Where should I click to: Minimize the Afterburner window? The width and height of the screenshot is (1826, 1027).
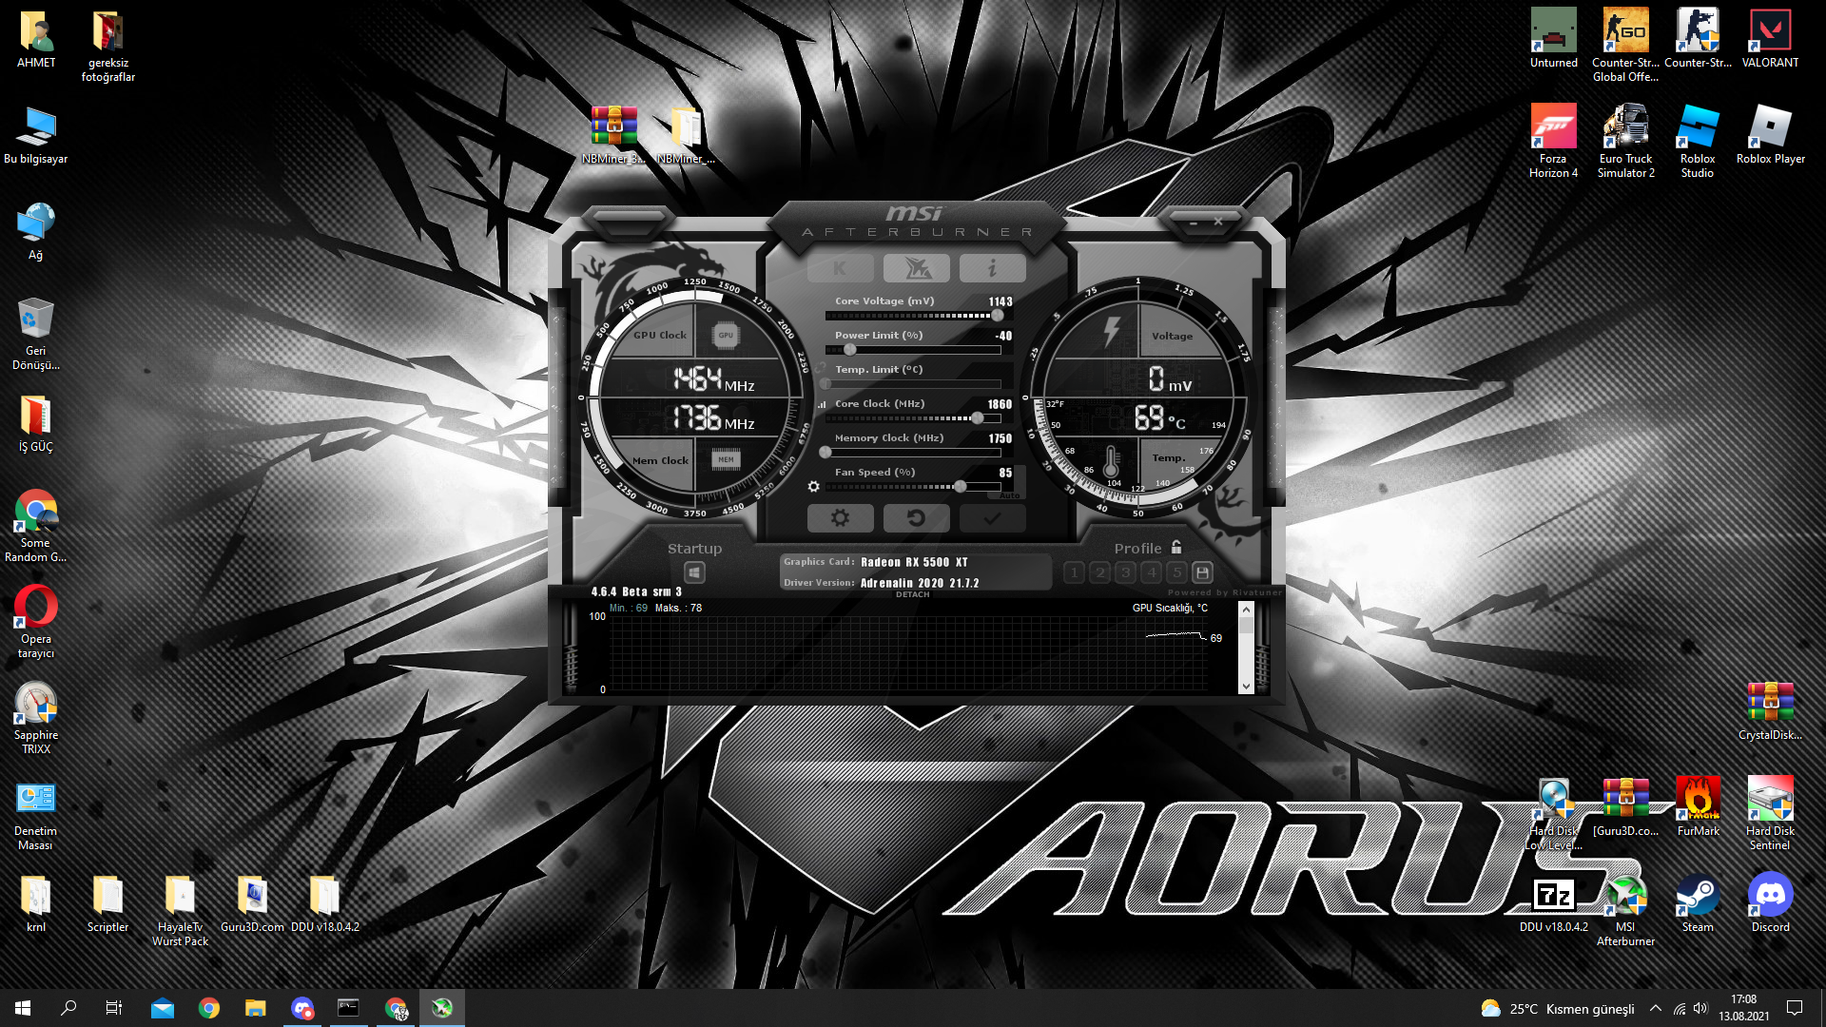pyautogui.click(x=1194, y=223)
